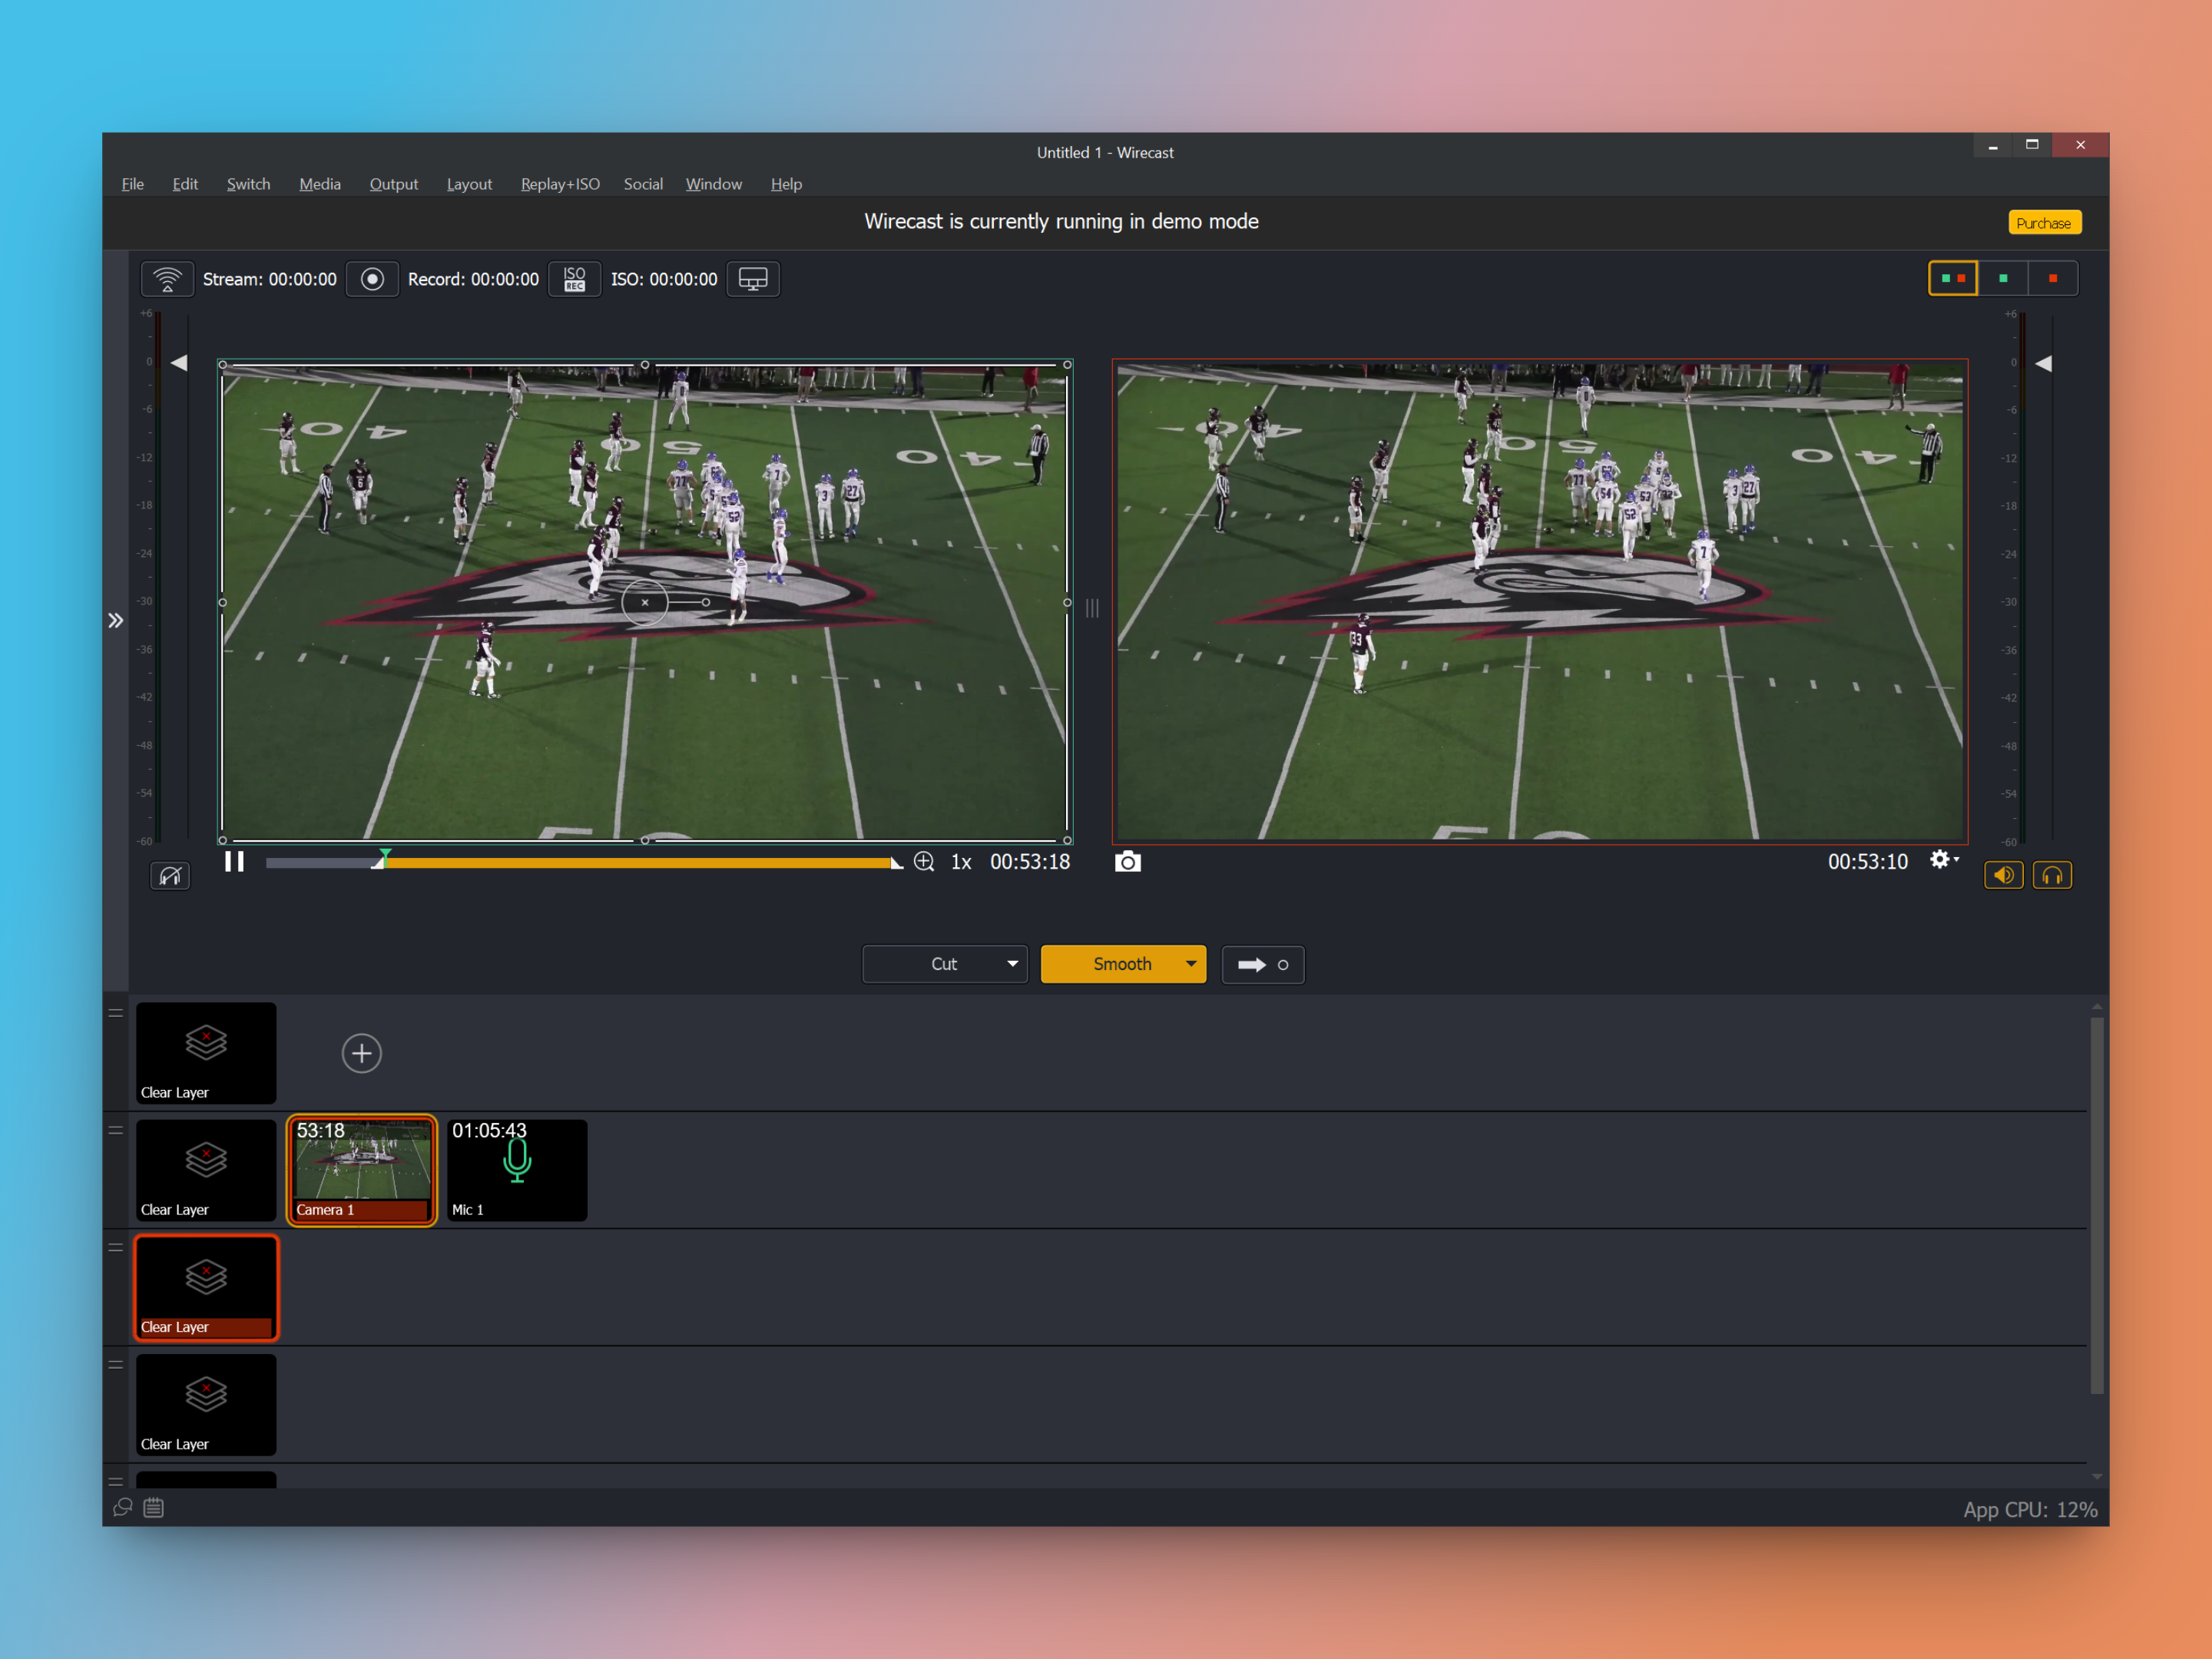Open the Replay+ISO menu

(x=560, y=184)
